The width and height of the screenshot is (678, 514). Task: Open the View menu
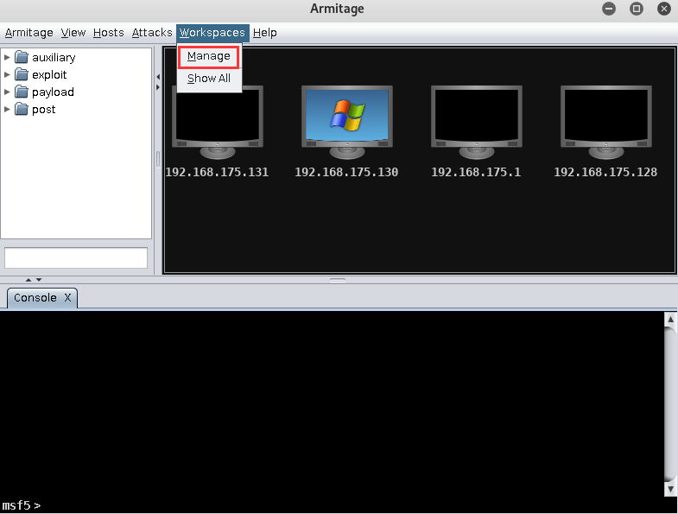pos(73,33)
